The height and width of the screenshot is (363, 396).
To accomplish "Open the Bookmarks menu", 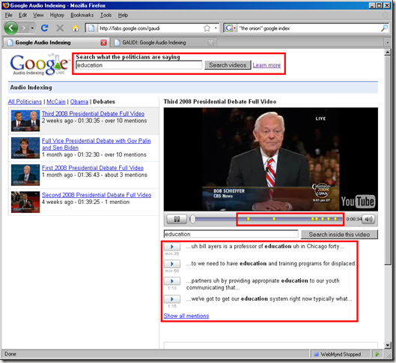I will pyautogui.click(x=82, y=15).
